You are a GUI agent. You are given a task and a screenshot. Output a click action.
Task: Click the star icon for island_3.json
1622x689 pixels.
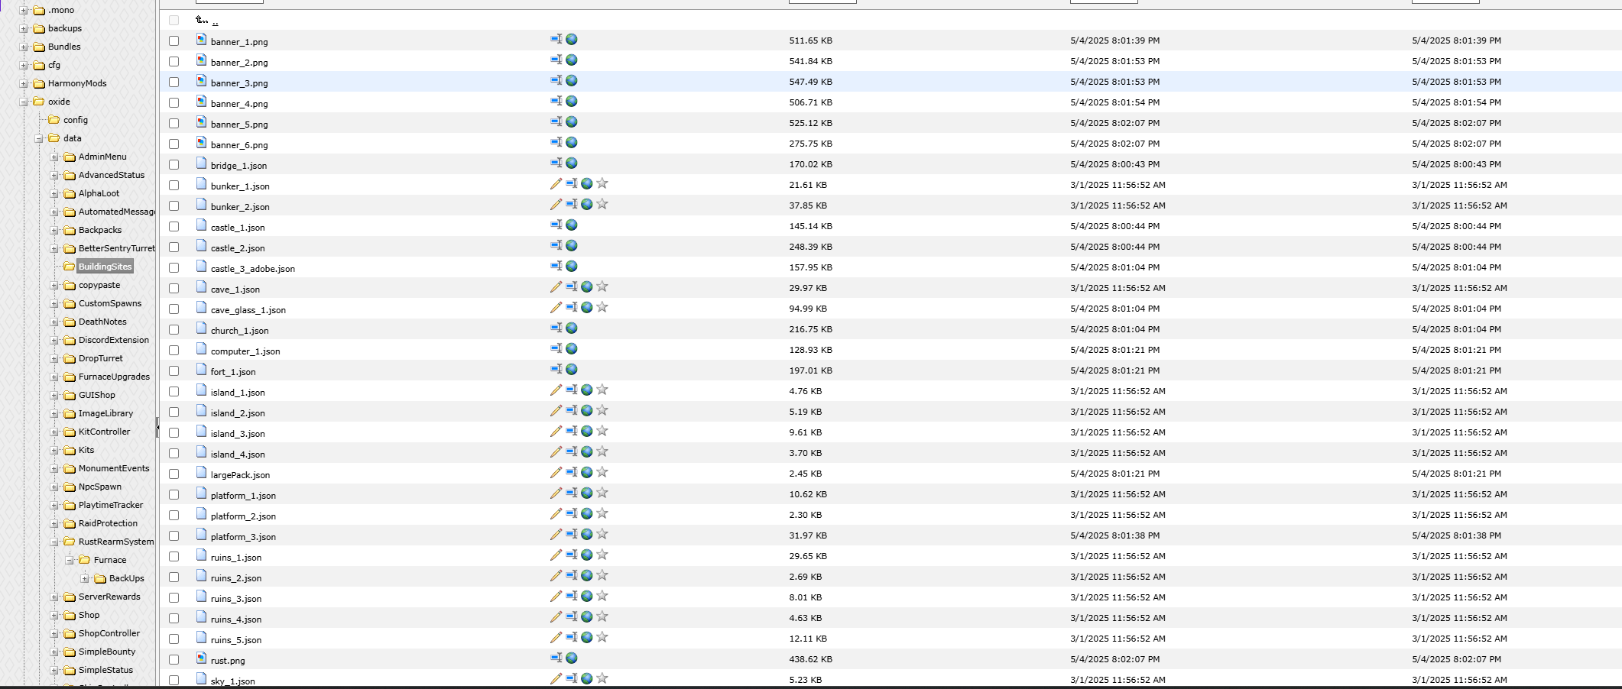(x=602, y=431)
